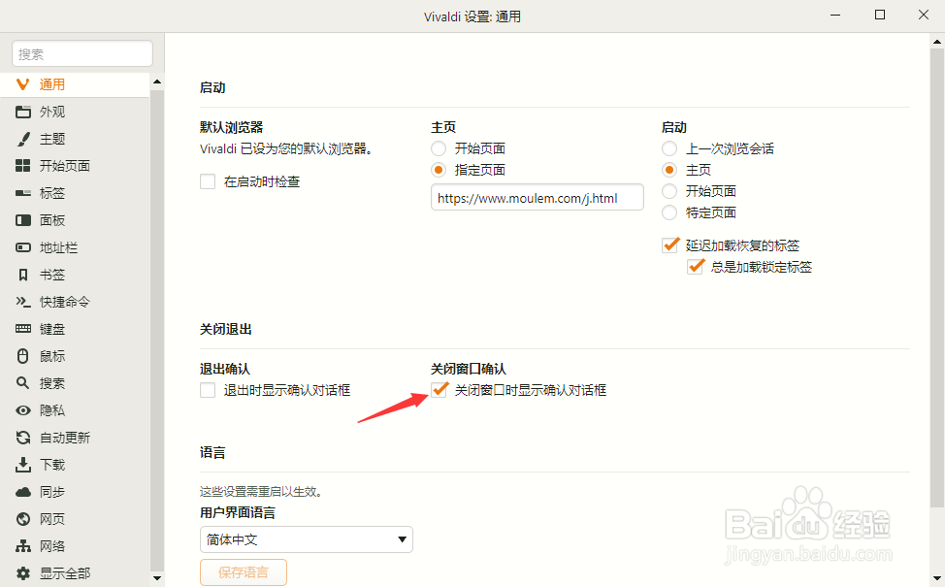Open the 通用 general settings icon
The height and width of the screenshot is (587, 945).
click(x=23, y=84)
